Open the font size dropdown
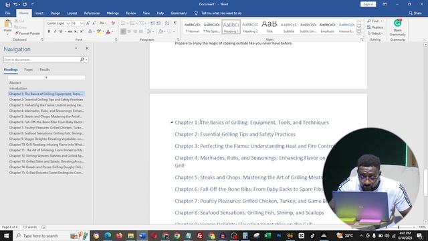 pyautogui.click(x=82, y=23)
